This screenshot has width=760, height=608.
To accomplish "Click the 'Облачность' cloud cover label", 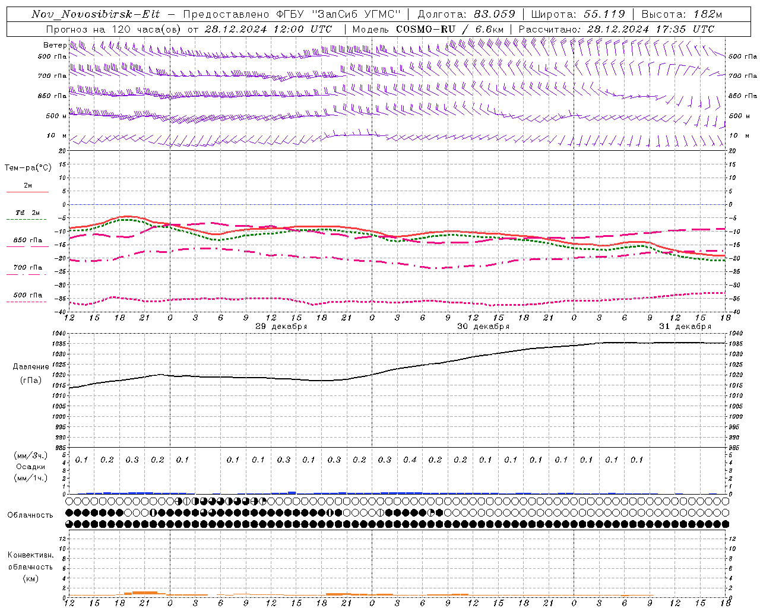I will click(30, 515).
